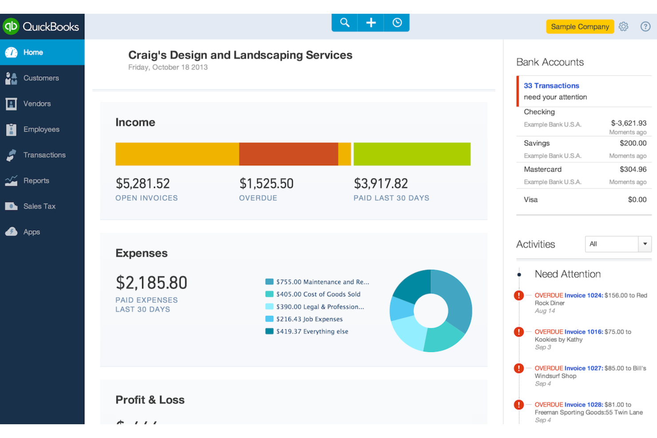Click the Profit & Loss heading
Screen dimensions: 657x438
point(150,400)
